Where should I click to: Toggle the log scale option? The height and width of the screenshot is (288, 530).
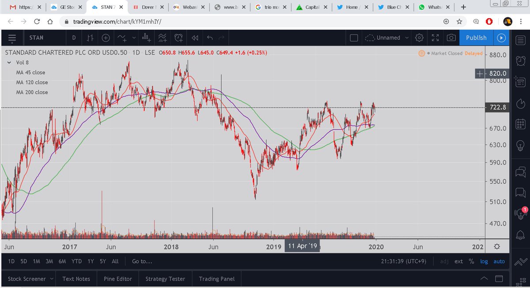pos(484,261)
